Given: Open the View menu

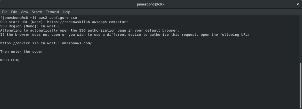Looking at the screenshot, I should (24, 12).
